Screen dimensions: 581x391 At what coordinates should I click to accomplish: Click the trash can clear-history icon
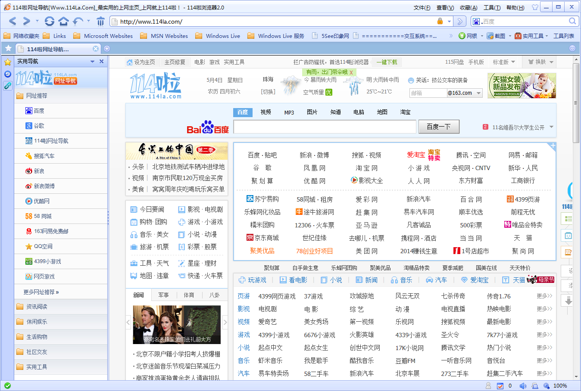click(x=100, y=20)
